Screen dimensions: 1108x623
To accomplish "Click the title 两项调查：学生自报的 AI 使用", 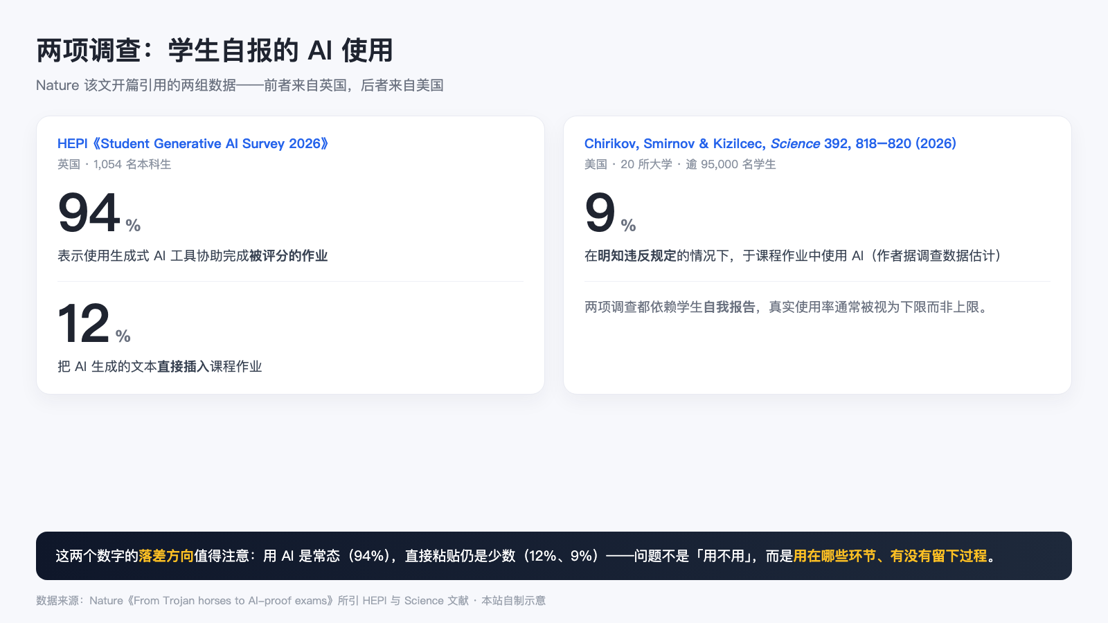I will [215, 51].
